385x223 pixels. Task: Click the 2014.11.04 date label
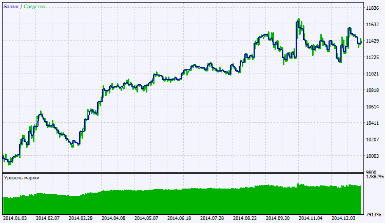coord(311,218)
